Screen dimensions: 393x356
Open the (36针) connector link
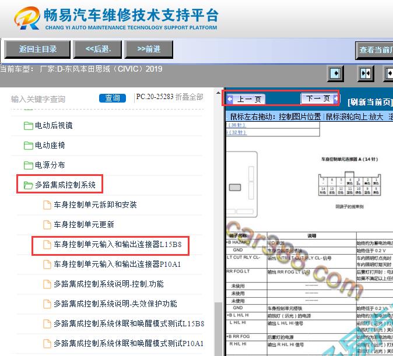236,125
